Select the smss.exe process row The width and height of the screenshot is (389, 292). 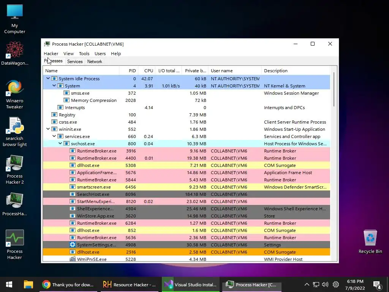[187, 93]
